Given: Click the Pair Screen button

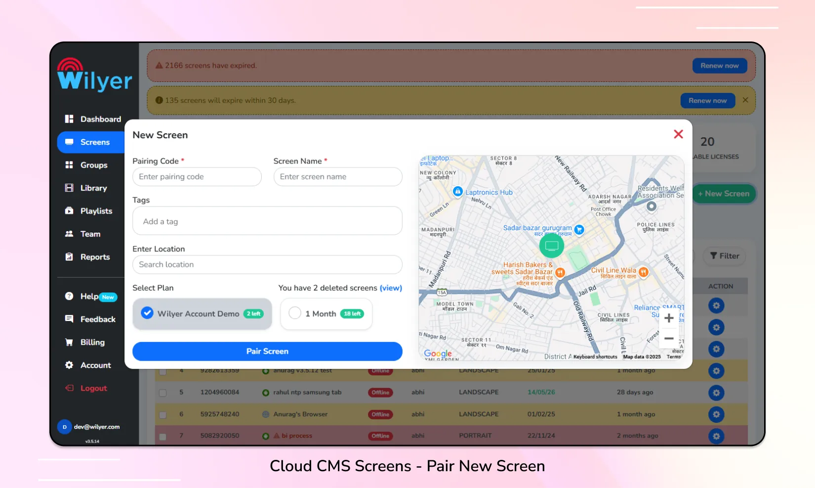Looking at the screenshot, I should click(x=267, y=351).
